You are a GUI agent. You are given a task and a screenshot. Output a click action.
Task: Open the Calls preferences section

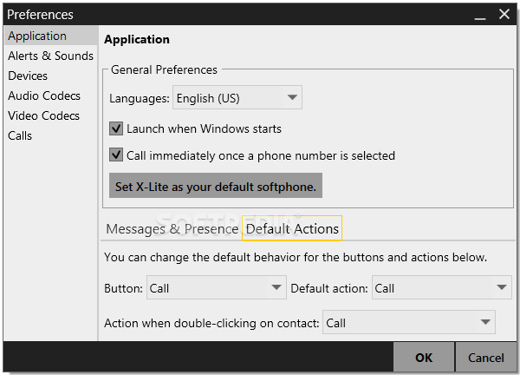(51, 135)
